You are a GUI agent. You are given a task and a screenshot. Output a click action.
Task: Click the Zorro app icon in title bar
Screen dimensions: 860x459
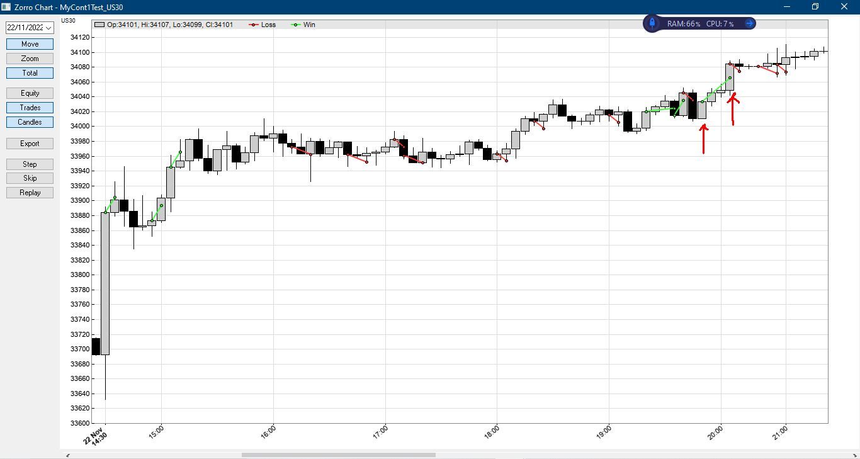[x=6, y=7]
